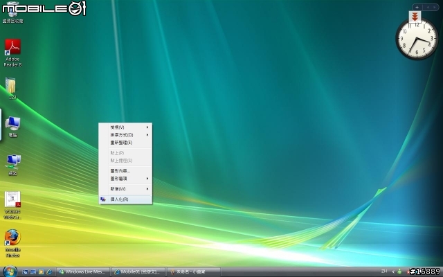Image resolution: width=443 pixels, height=277 pixels.
Task: Click the Personalize menu item icon
Action: coord(103,199)
